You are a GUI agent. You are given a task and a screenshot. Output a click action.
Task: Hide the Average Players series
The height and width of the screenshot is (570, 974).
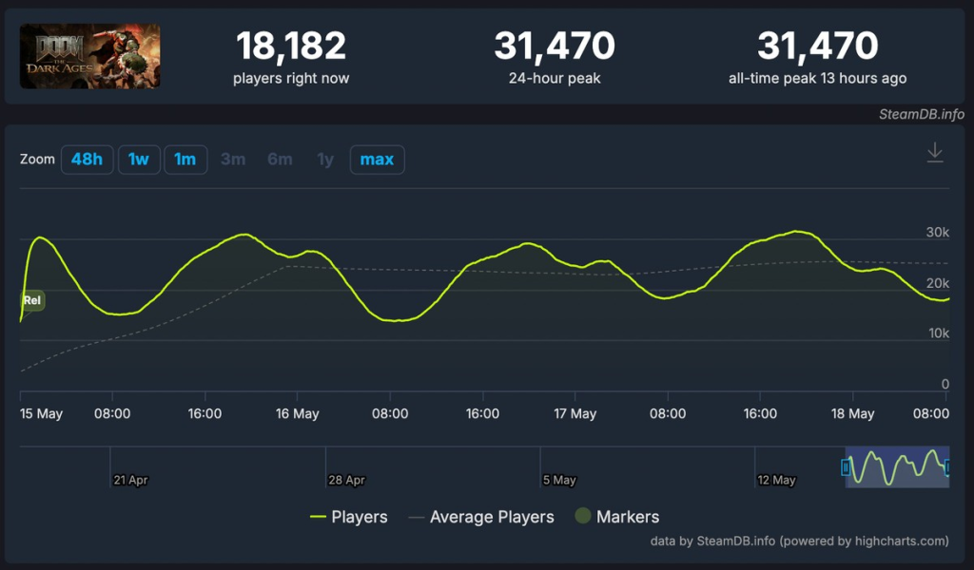pyautogui.click(x=481, y=517)
